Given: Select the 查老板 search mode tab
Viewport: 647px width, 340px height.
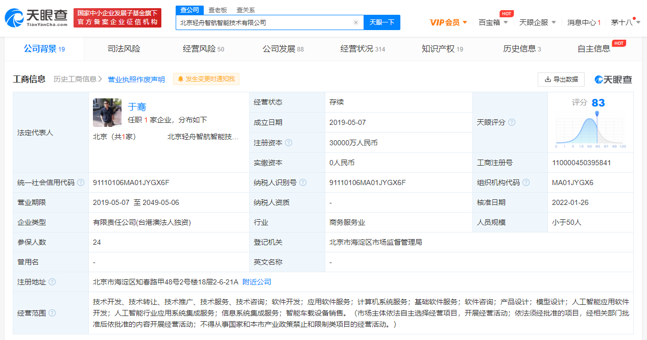Looking at the screenshot, I should point(218,10).
